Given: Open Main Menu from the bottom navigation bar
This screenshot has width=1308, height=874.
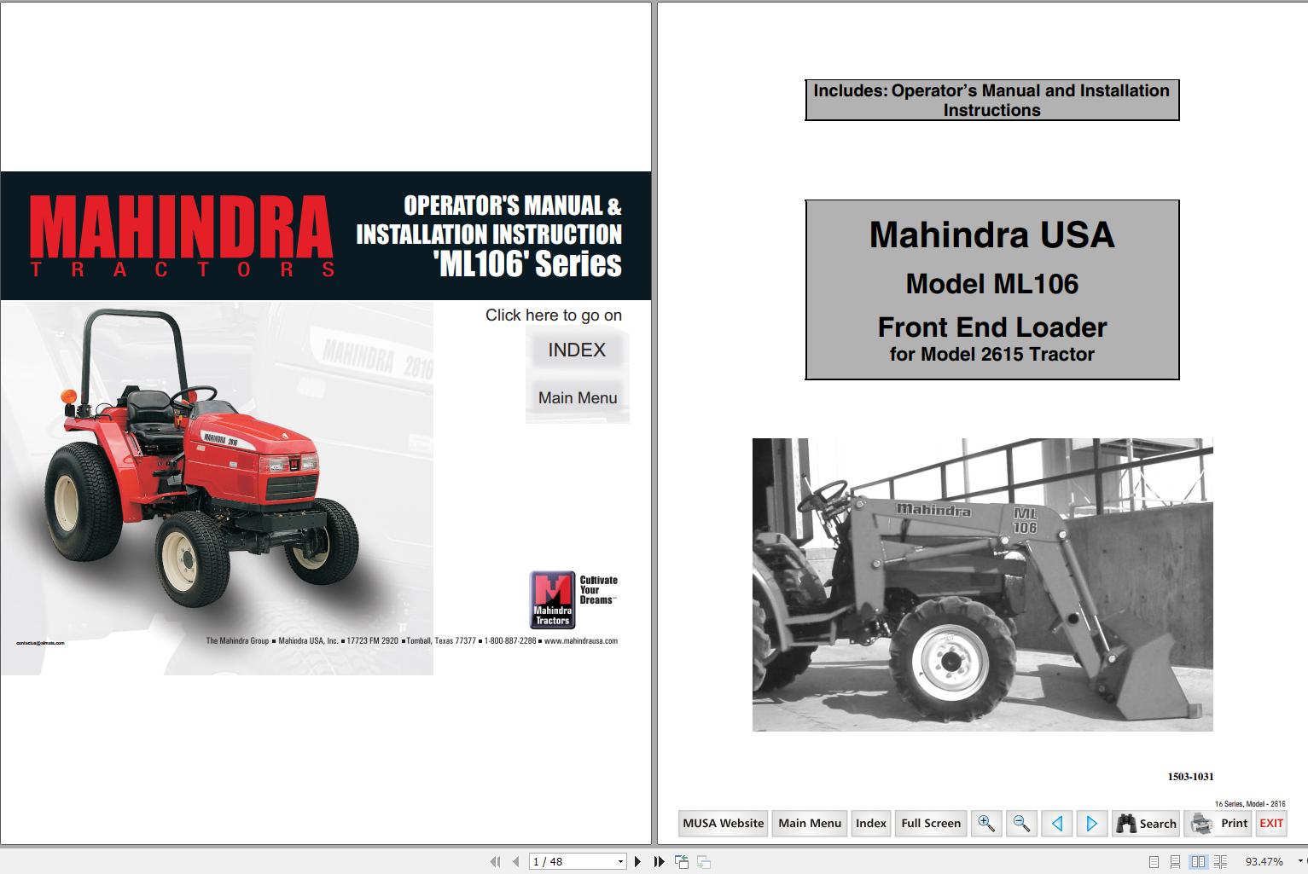Looking at the screenshot, I should [809, 823].
